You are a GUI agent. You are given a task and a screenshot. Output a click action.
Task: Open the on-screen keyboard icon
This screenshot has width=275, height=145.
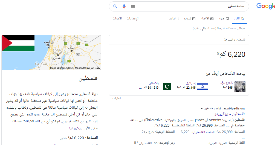(x=133, y=7)
